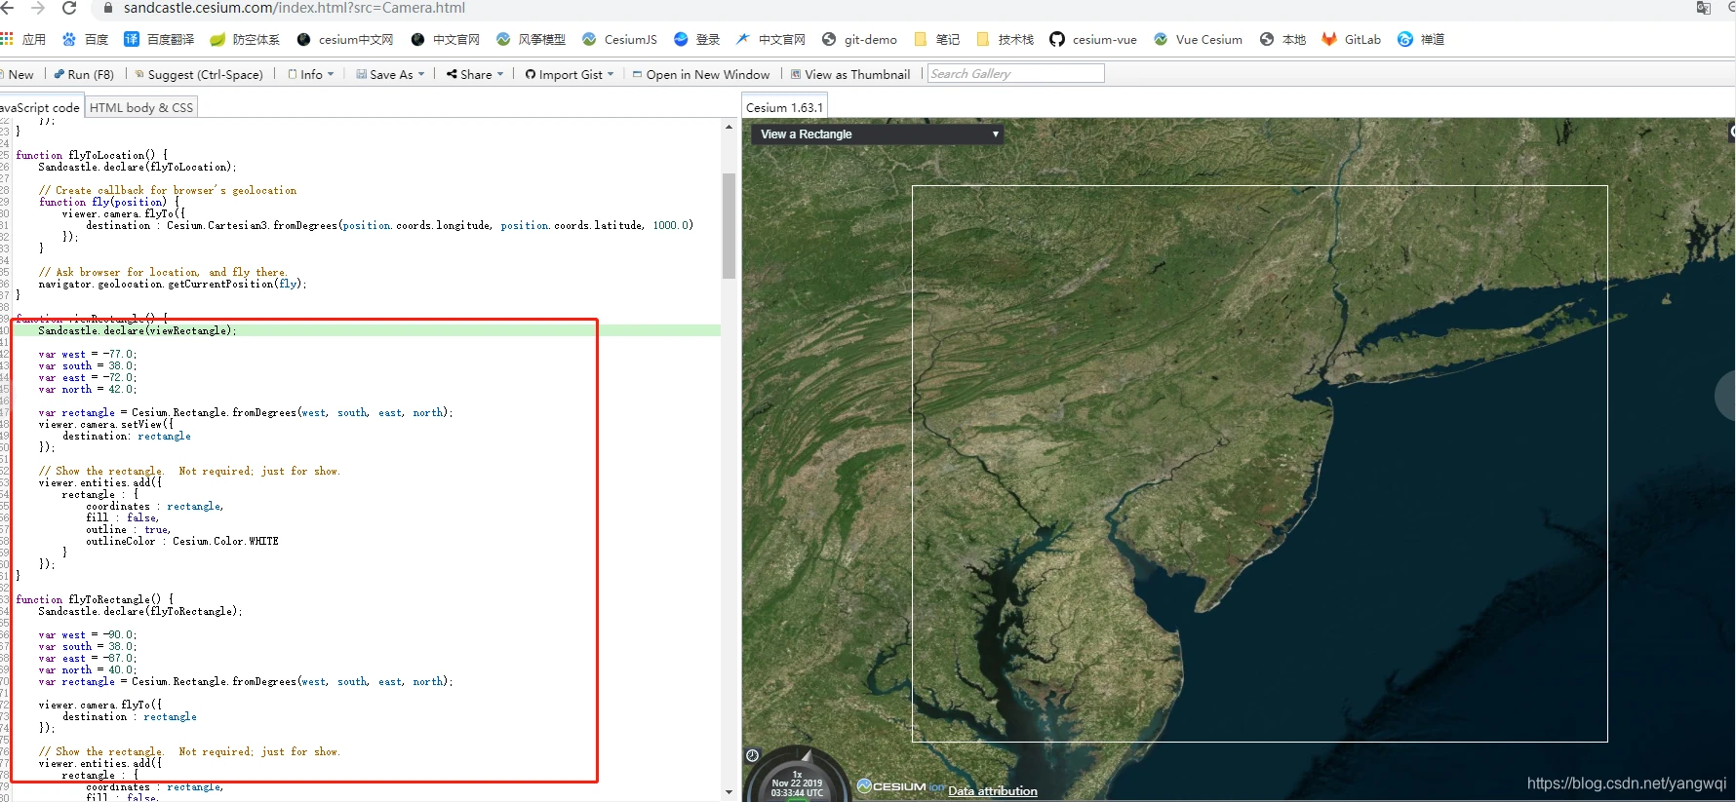Open the CesiumJS bookmark

(x=619, y=39)
